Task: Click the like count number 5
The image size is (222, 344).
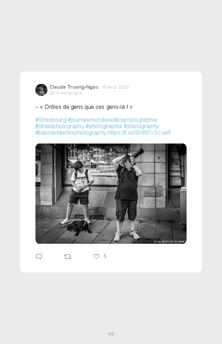Action: [105, 256]
